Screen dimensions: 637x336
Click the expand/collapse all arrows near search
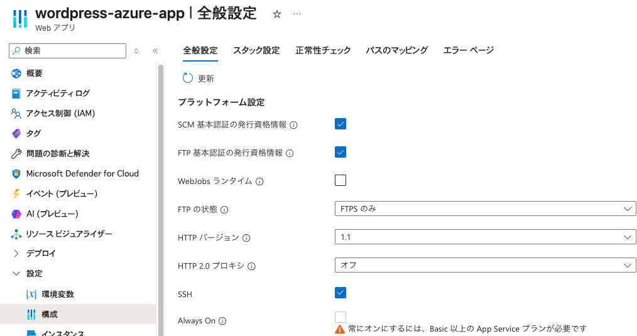pyautogui.click(x=136, y=51)
